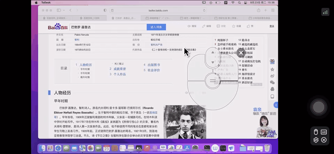This screenshot has width=334, height=154.
Task: Switch to 你好生活 第三季 tab
Action: pos(226,18)
